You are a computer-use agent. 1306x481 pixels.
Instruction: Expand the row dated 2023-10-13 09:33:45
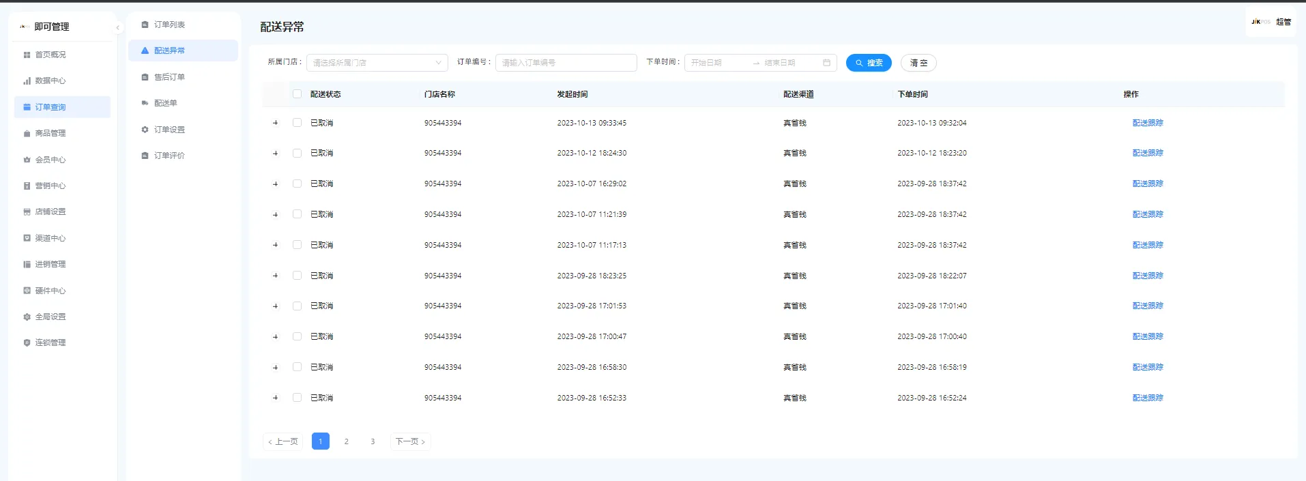[276, 123]
